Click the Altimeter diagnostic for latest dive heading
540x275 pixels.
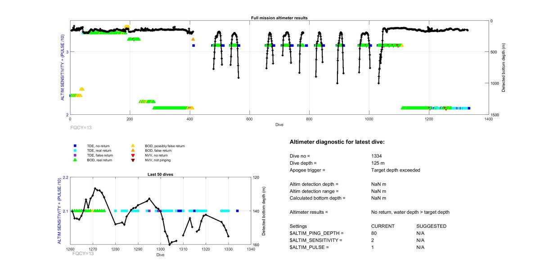[337, 142]
